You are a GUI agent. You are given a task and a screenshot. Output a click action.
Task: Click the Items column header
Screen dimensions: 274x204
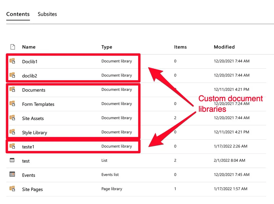pos(180,47)
